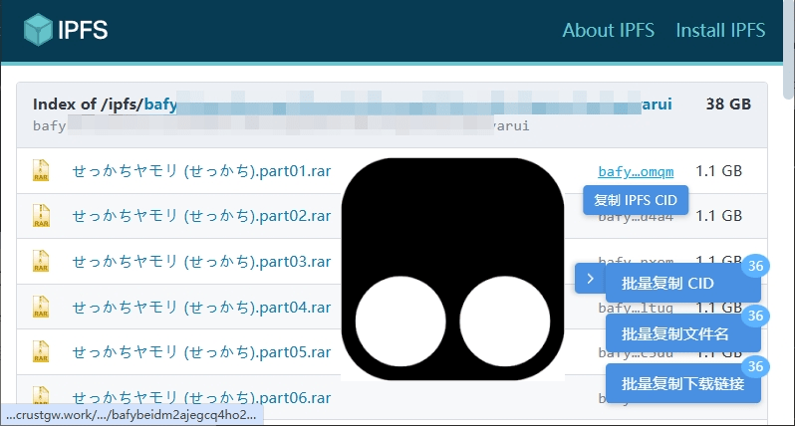Click the 1.1 GB size of part01.rar
Viewport: 795px width, 426px height.
(x=718, y=171)
